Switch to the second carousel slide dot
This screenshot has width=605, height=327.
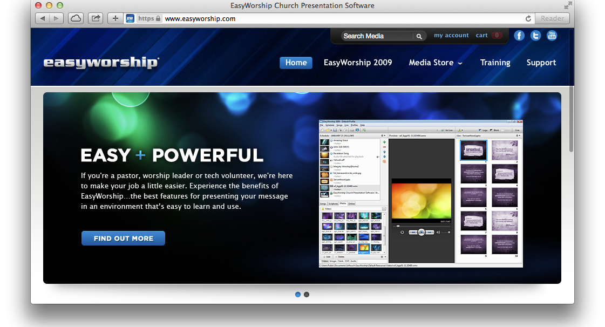point(307,295)
